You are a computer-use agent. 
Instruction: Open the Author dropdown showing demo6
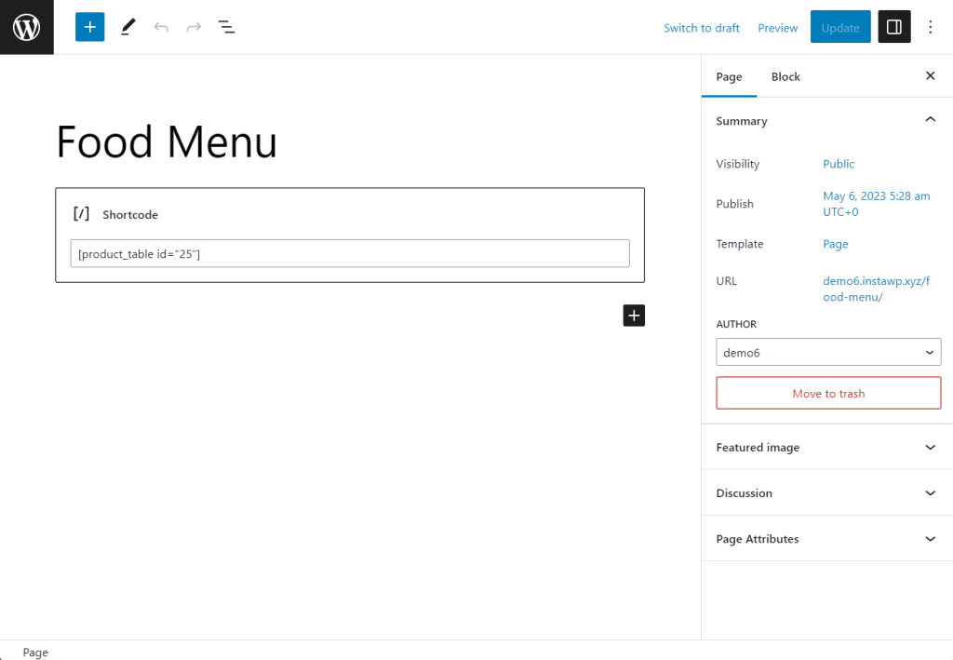(x=828, y=353)
